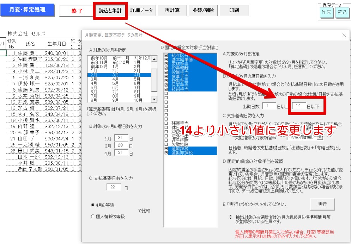Select the 8月 9月 10月 row

point(119,100)
